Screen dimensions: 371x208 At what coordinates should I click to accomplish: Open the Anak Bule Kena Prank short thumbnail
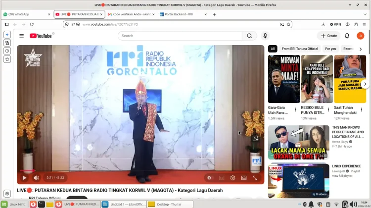(x=317, y=79)
